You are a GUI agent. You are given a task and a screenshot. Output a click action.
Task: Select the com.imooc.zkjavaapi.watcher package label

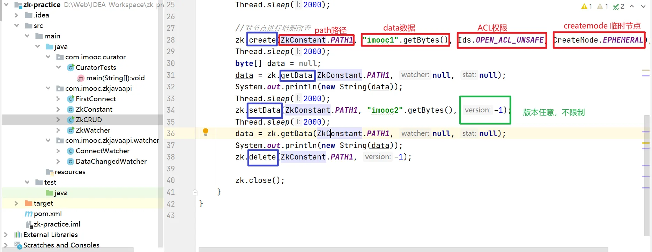pyautogui.click(x=112, y=141)
